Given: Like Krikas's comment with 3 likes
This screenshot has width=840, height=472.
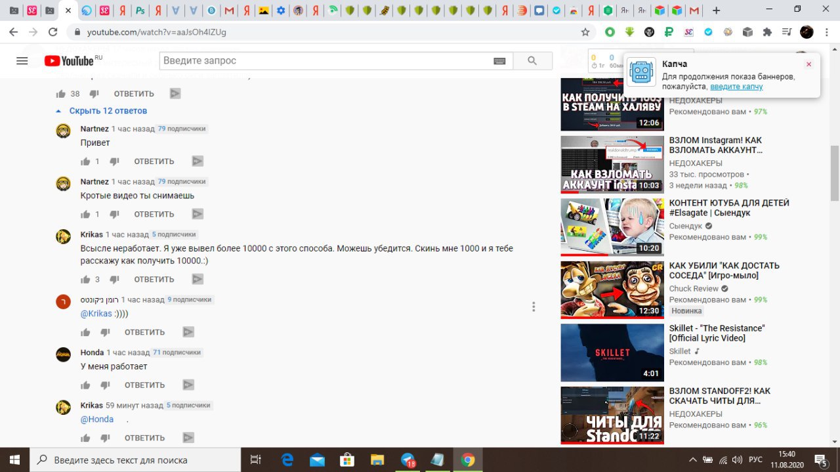Looking at the screenshot, I should tap(85, 279).
